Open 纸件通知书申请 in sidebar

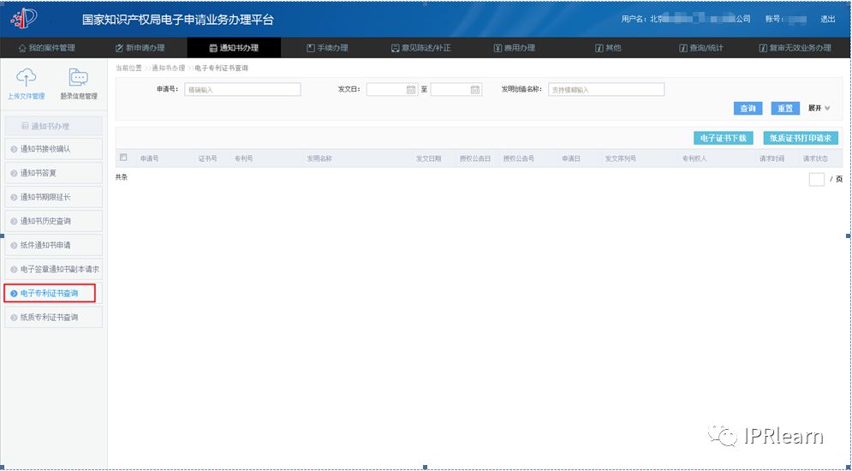tap(53, 245)
